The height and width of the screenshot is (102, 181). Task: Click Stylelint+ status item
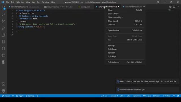(156, 96)
